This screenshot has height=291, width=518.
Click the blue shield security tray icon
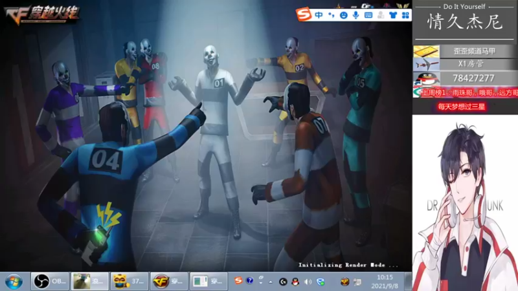(x=321, y=282)
